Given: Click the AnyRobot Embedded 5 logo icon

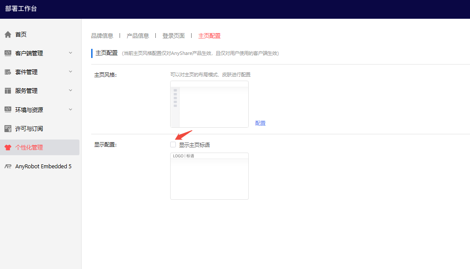Looking at the screenshot, I should point(8,166).
